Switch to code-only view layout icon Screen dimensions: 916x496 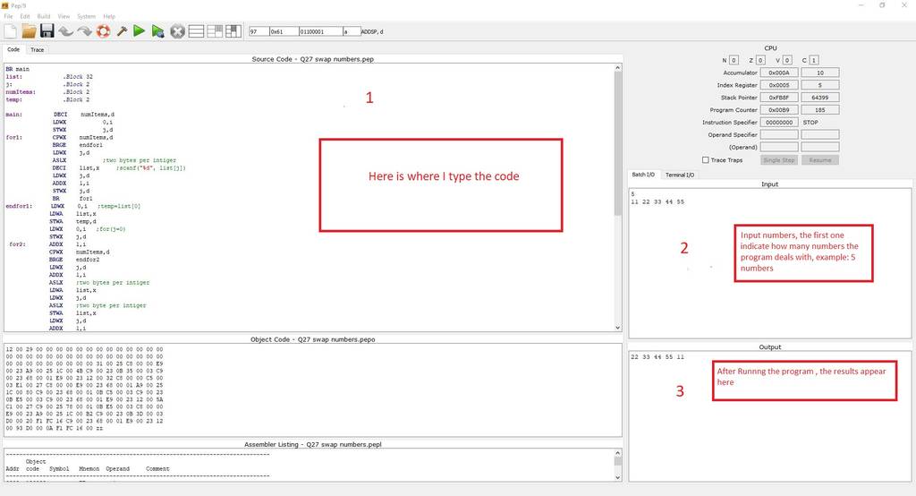click(x=196, y=31)
